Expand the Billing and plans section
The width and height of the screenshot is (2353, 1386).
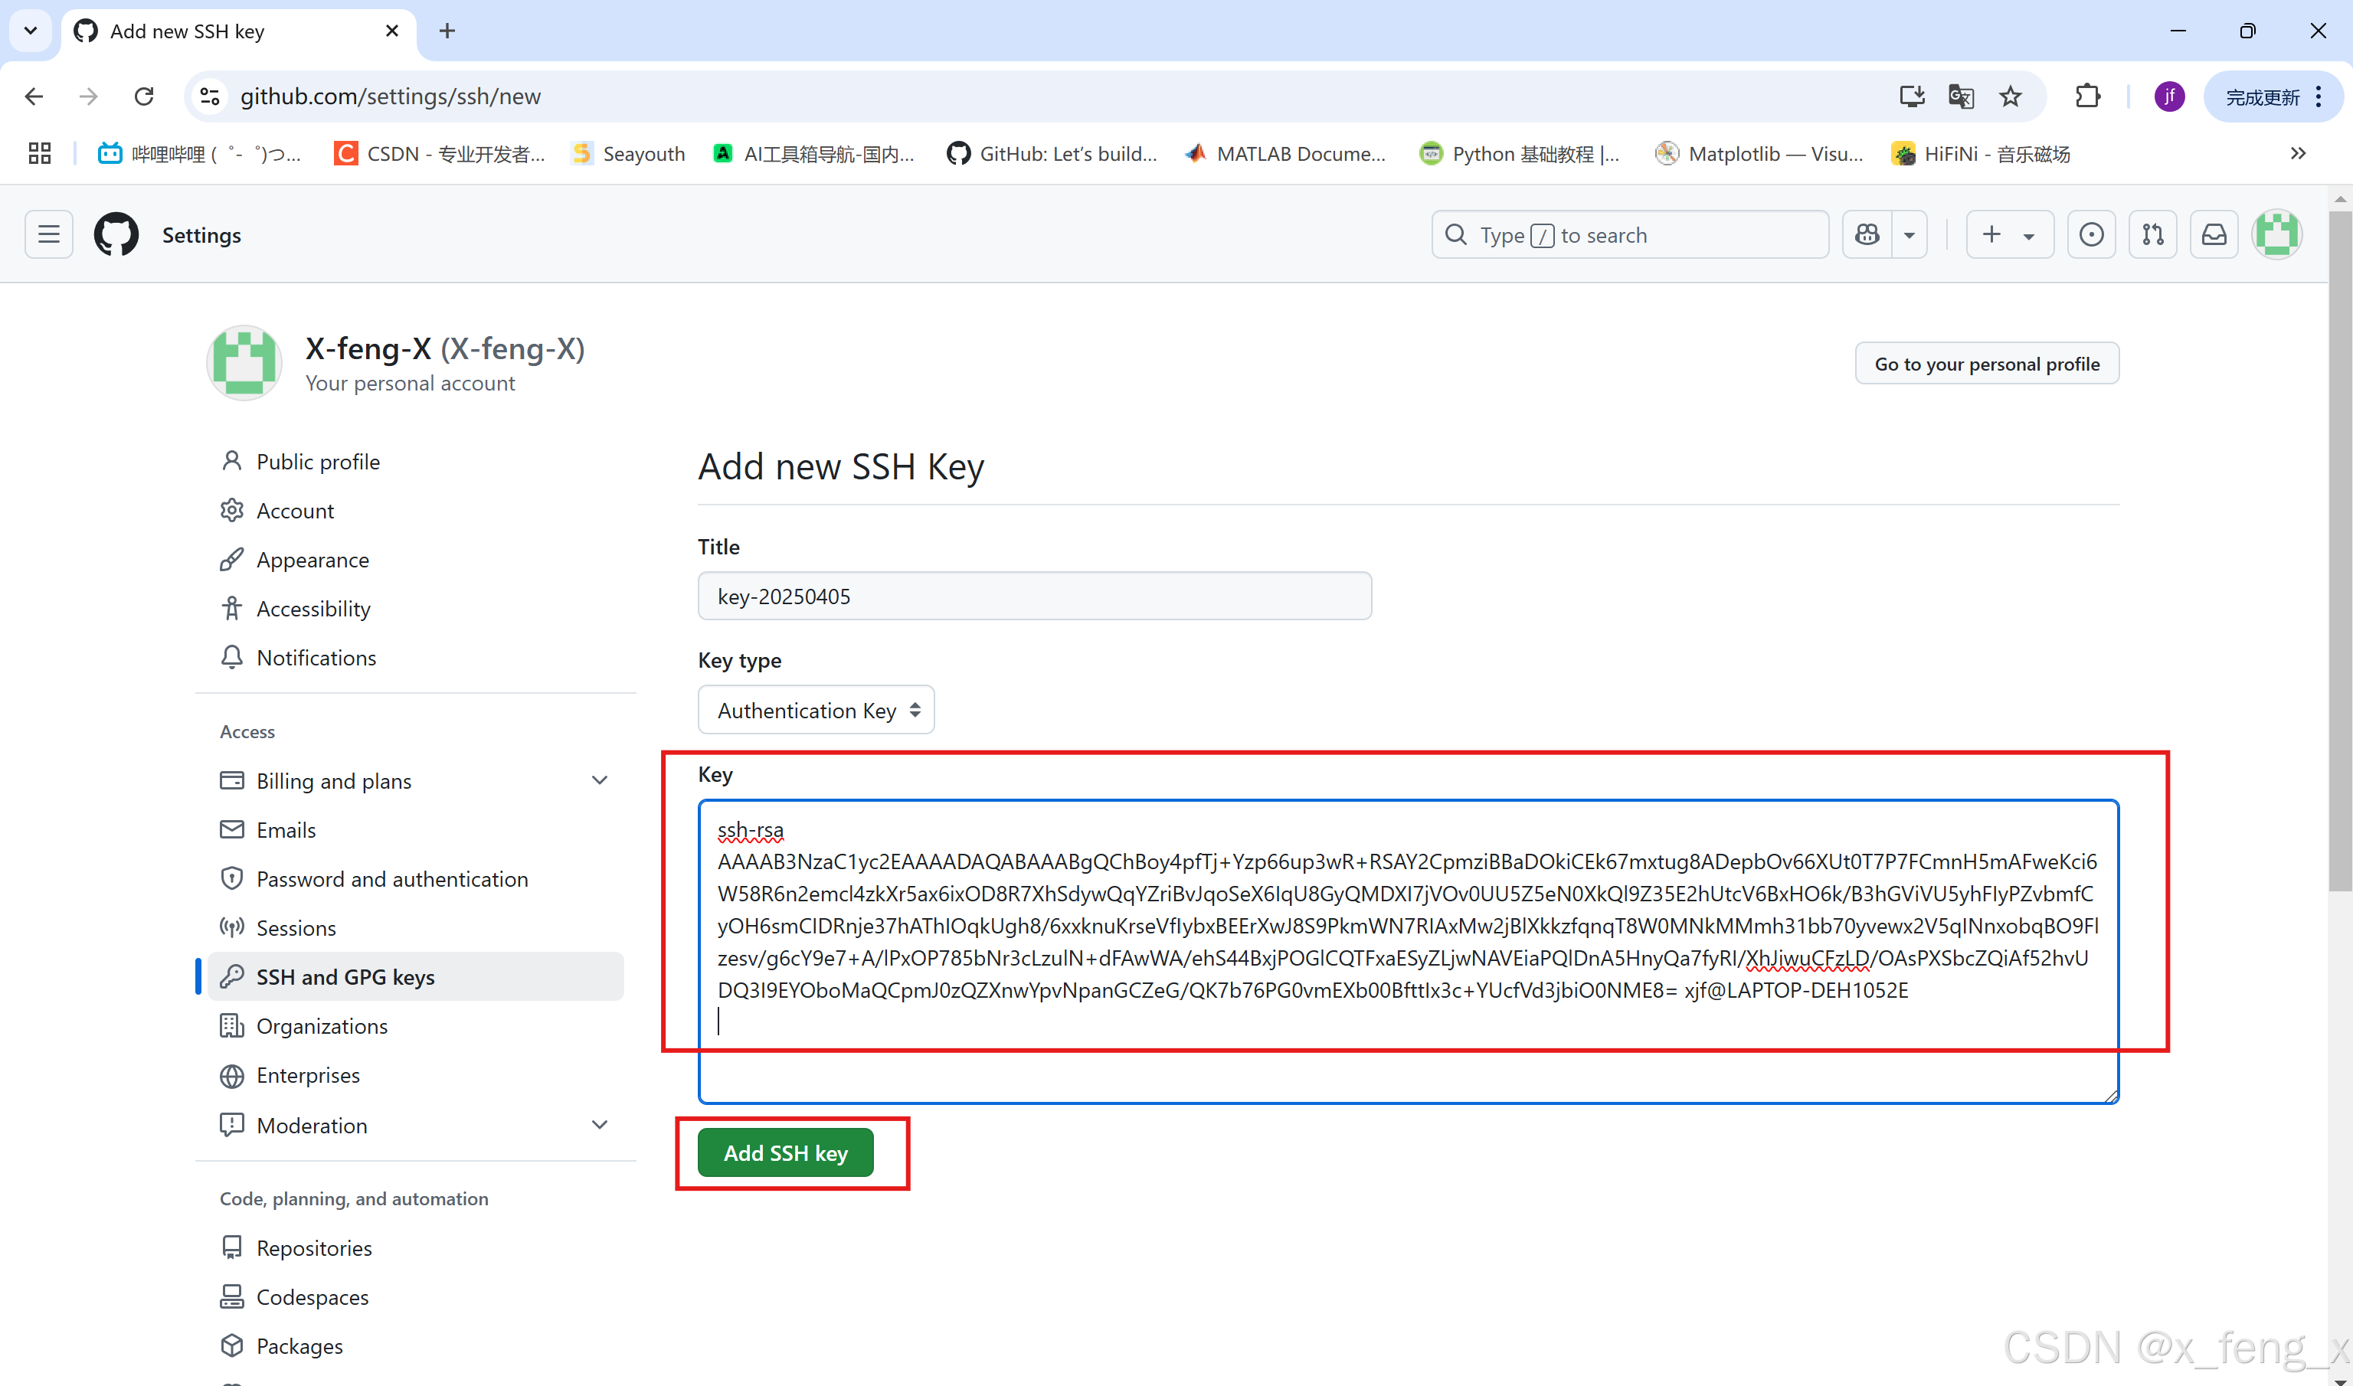tap(600, 780)
